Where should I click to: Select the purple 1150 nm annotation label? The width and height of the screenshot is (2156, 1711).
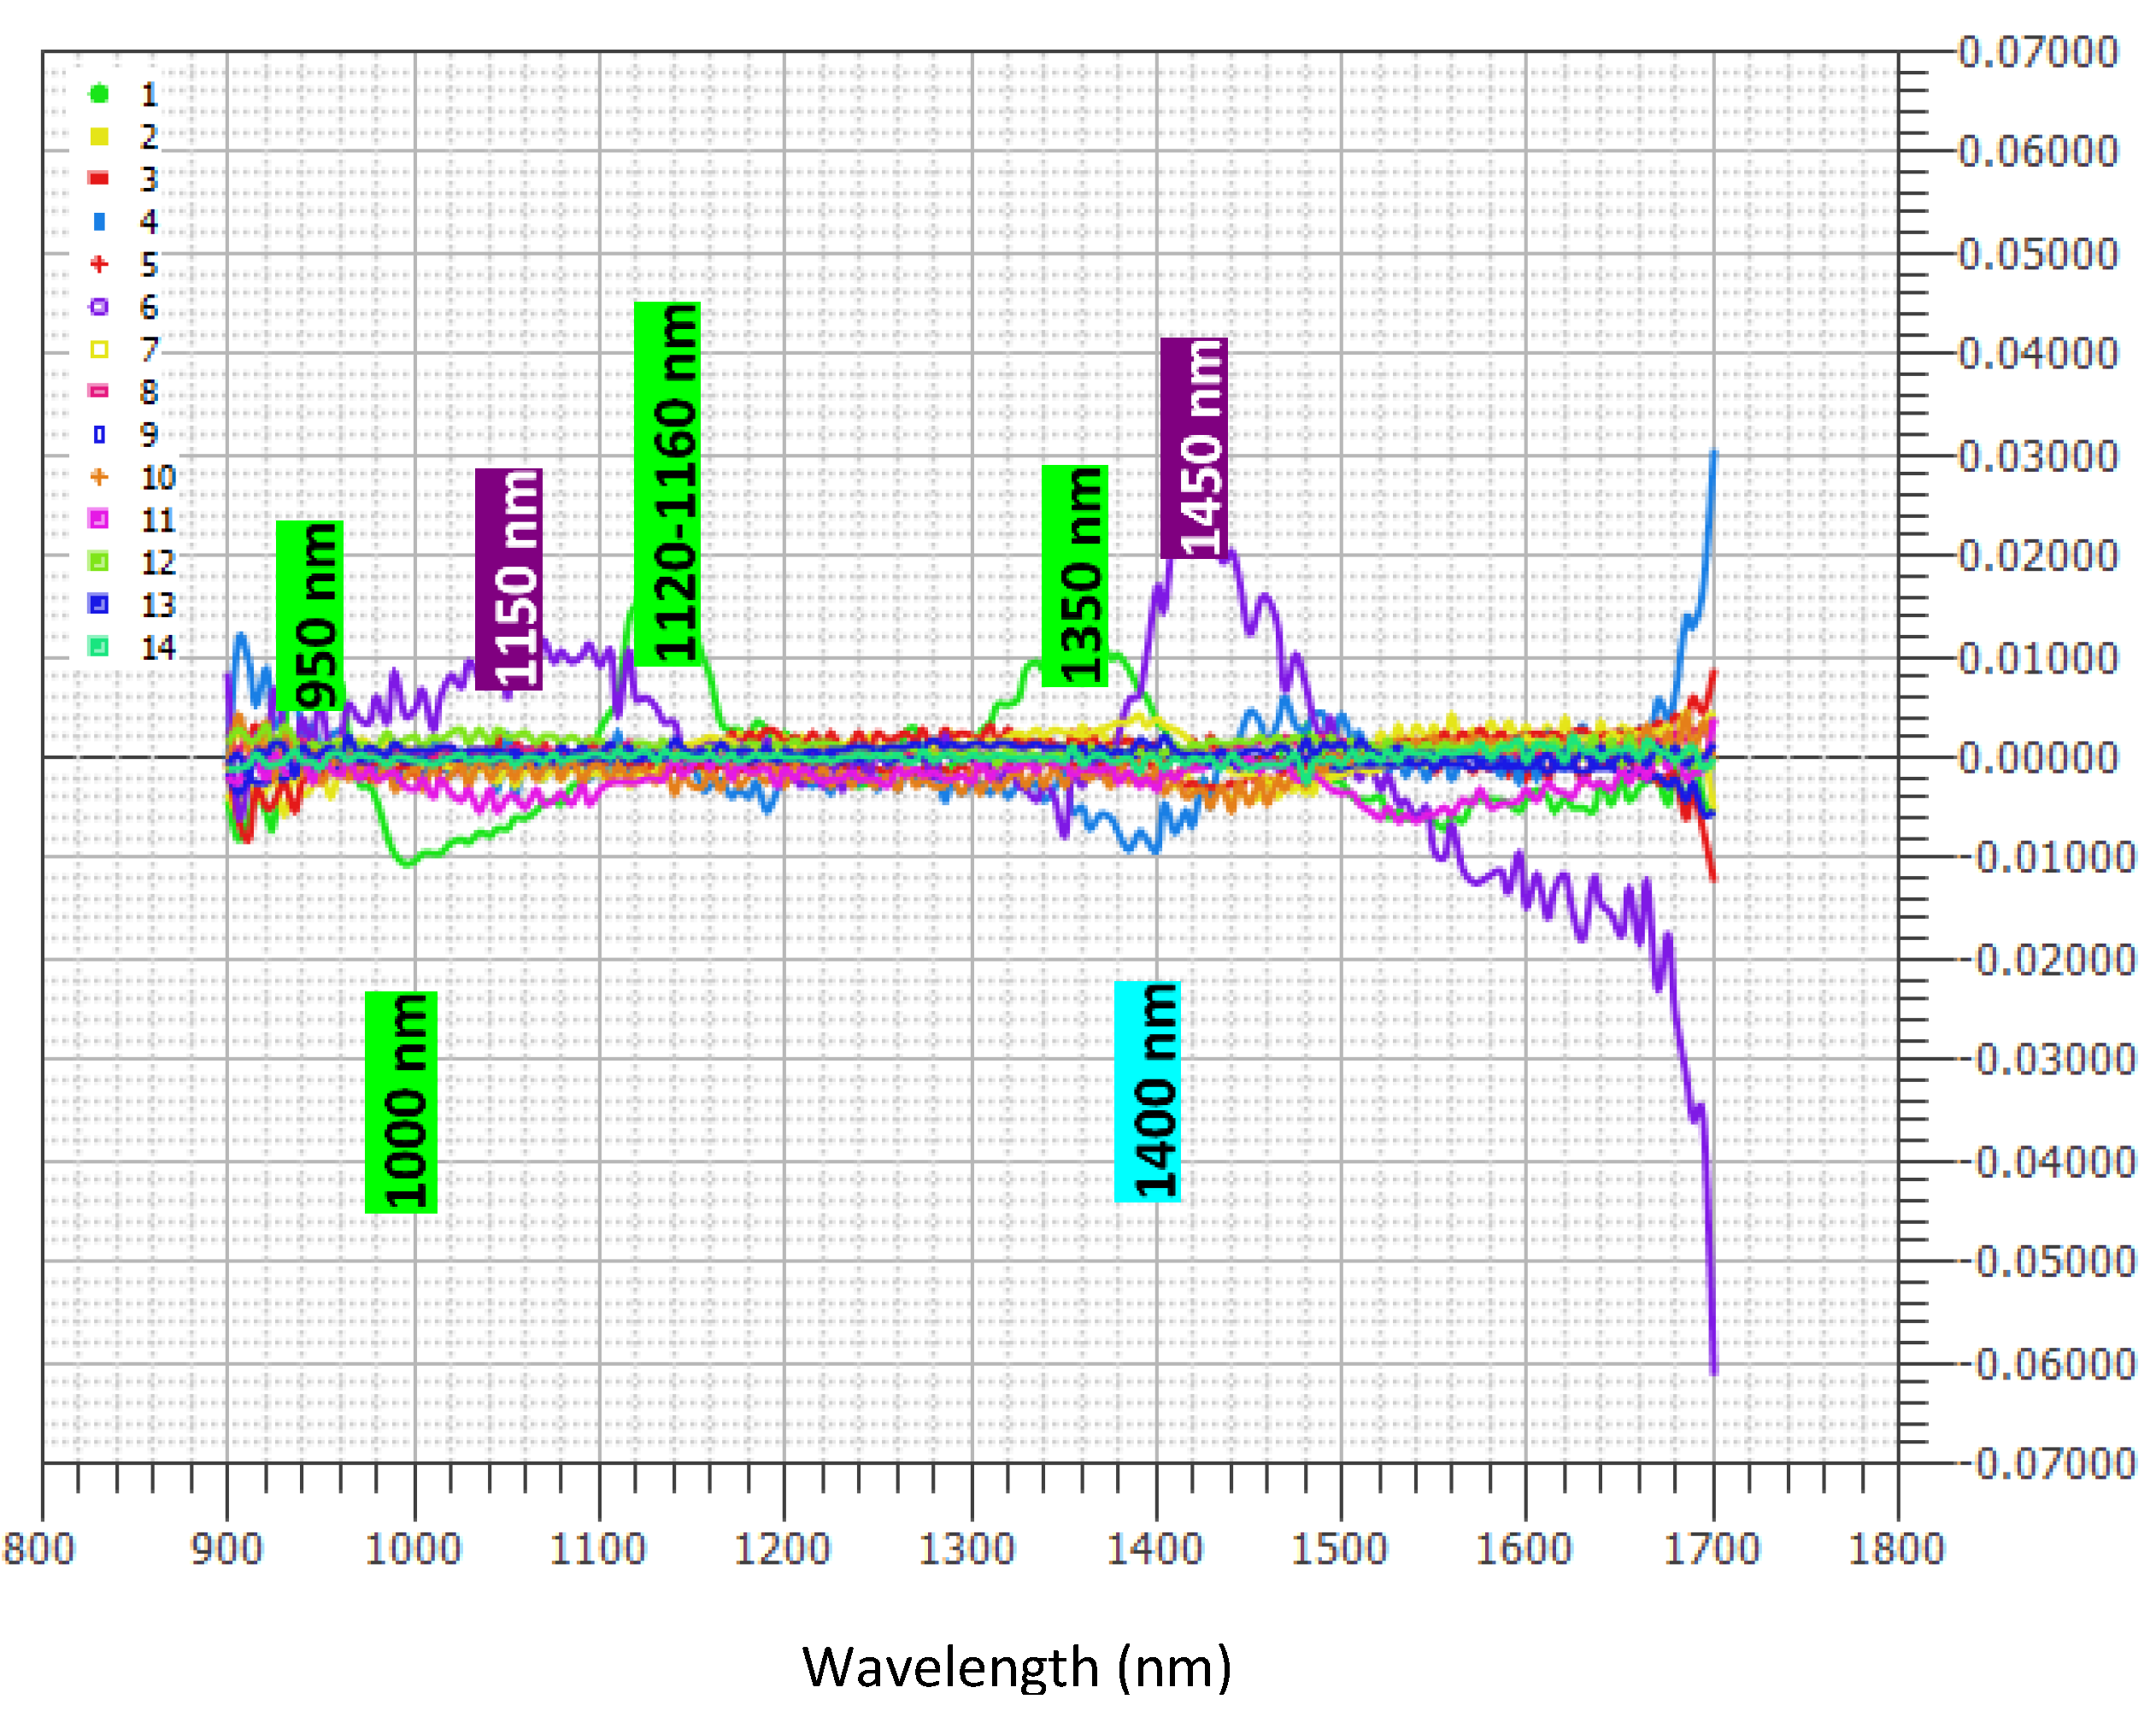pos(509,579)
